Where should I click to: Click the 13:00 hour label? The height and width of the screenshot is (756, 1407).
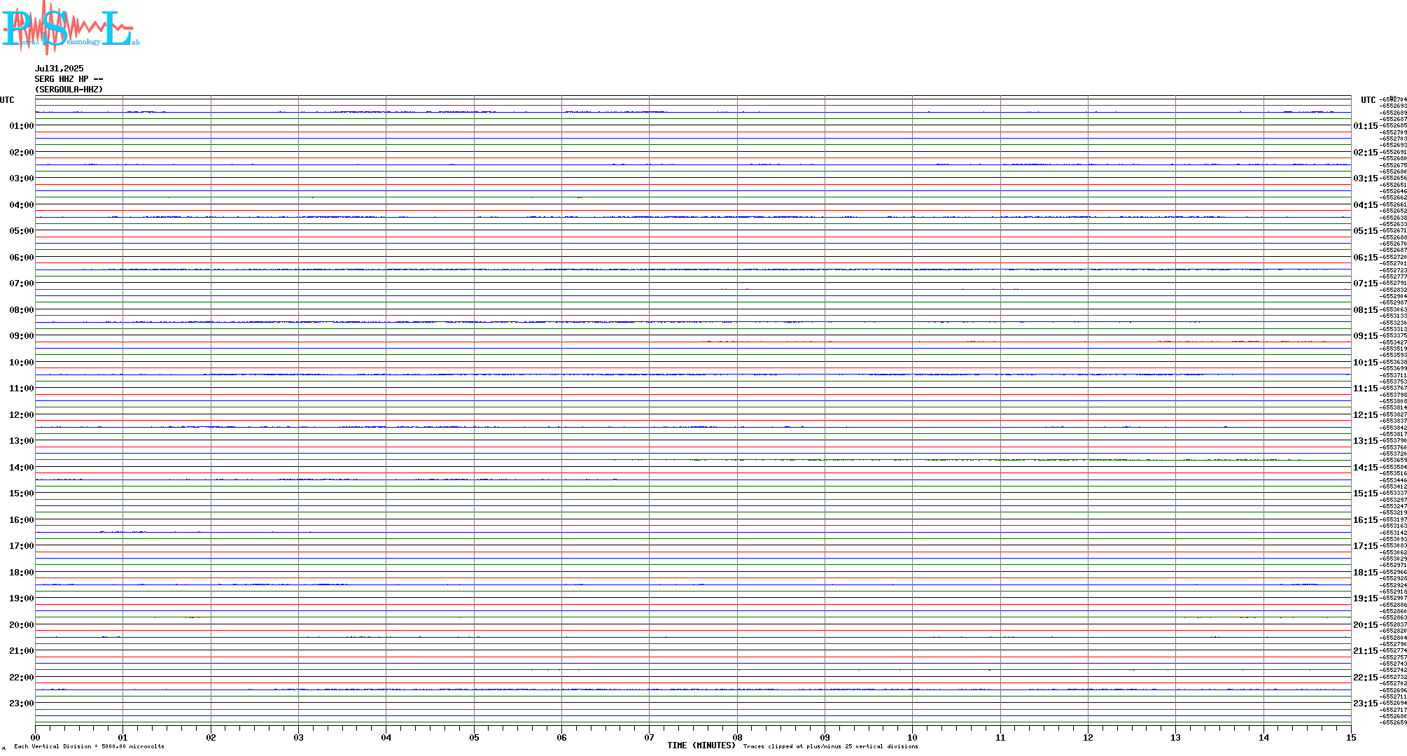point(22,441)
